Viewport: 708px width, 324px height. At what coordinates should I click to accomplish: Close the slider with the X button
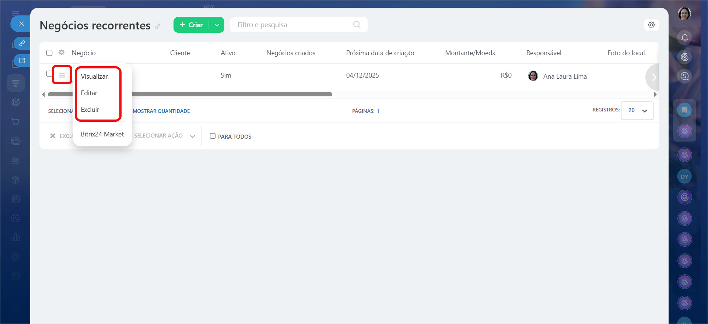point(21,24)
